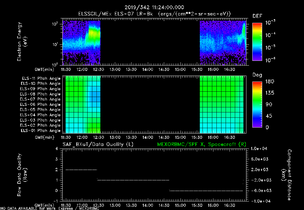Click the GMT(min) label of the spectrogram panel

coord(44,69)
